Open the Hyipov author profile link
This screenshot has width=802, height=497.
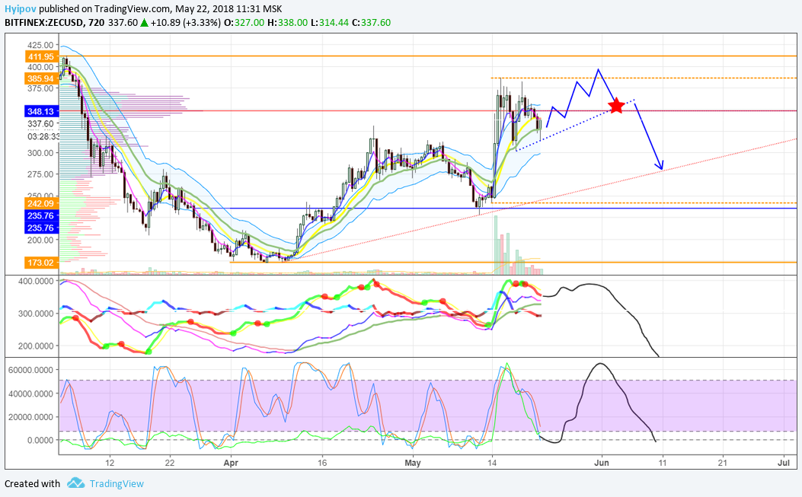(21, 8)
